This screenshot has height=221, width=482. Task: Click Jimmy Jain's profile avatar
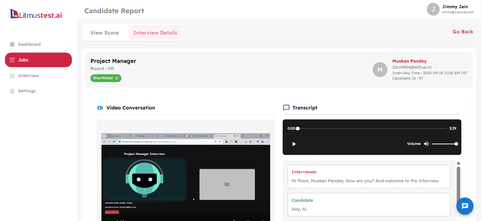point(433,9)
